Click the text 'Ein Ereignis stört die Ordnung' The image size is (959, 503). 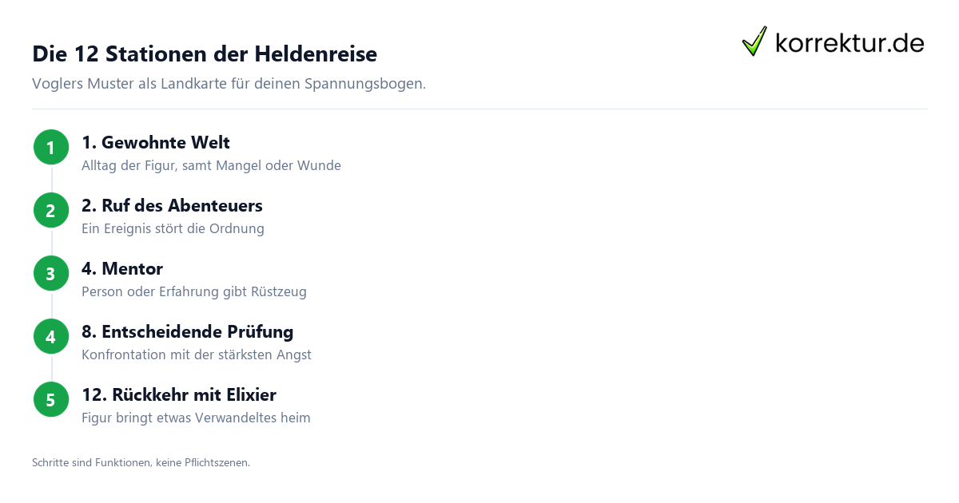173,229
